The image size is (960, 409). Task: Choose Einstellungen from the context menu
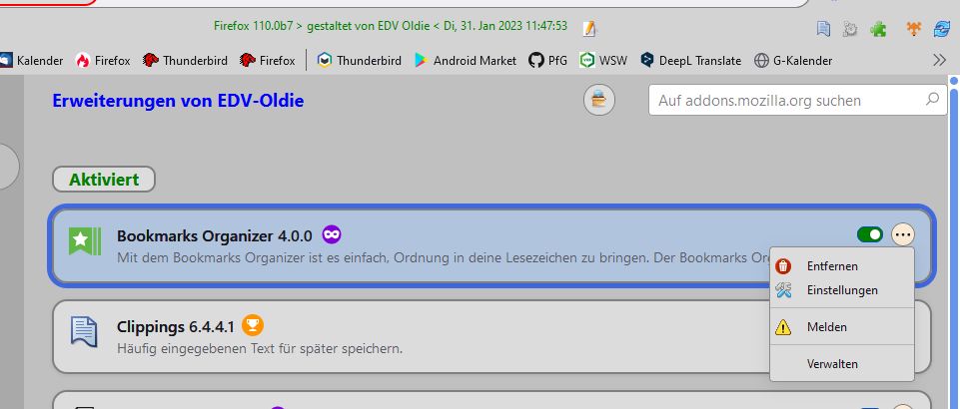coord(842,290)
